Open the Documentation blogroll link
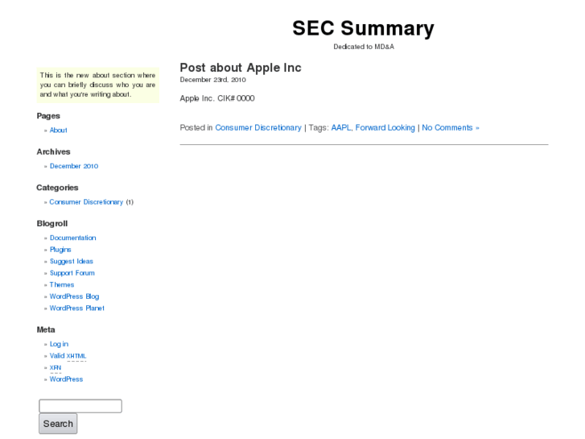 pyautogui.click(x=72, y=238)
